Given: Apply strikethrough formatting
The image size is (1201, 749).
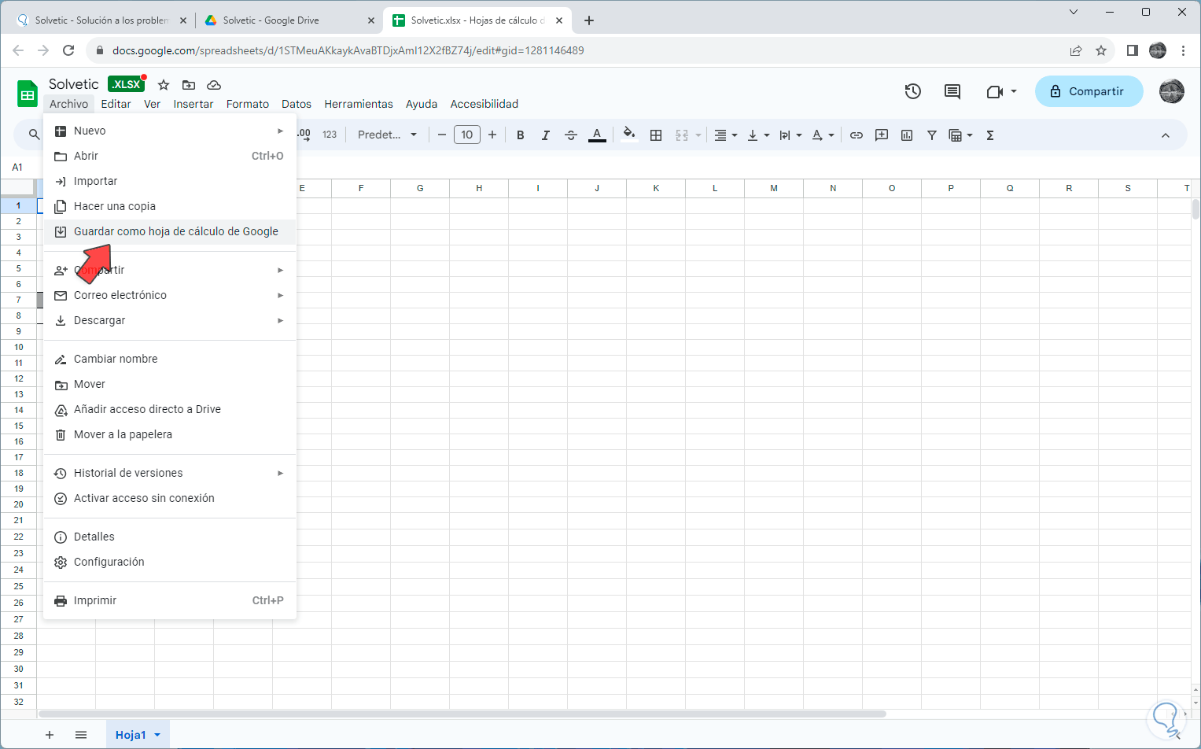Looking at the screenshot, I should pyautogui.click(x=571, y=135).
